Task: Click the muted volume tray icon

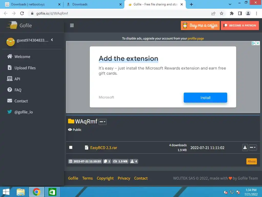Action: point(226,192)
